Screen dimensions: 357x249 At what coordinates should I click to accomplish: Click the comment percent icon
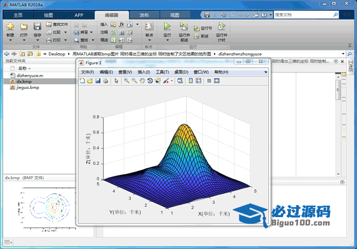(x=113, y=32)
